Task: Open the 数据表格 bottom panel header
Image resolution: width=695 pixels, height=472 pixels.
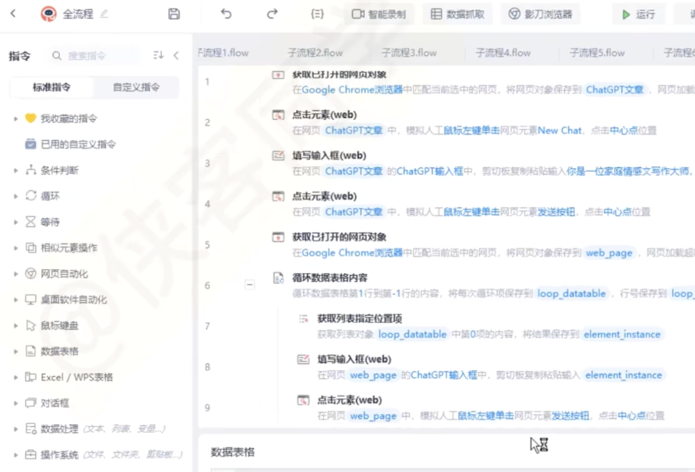Action: (x=233, y=452)
